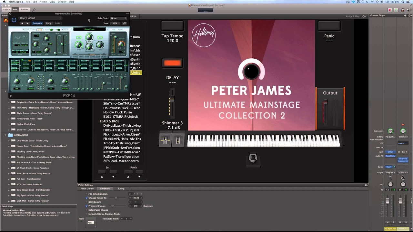
Task: Open the Action menu
Action: pos(43,2)
